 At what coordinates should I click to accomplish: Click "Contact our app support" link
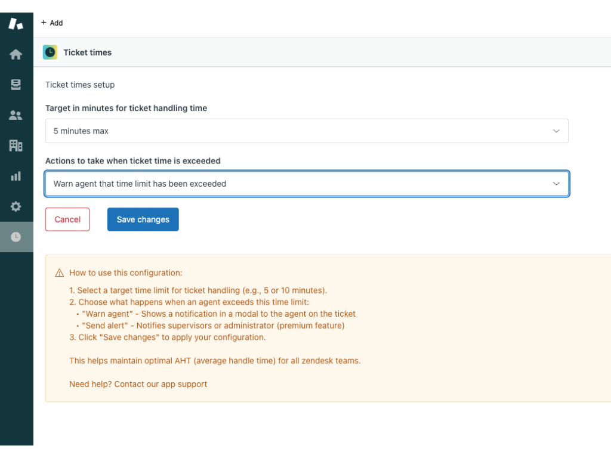161,384
